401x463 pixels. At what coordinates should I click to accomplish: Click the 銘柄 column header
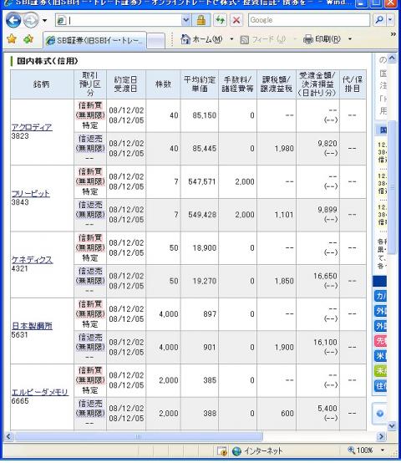tap(42, 84)
